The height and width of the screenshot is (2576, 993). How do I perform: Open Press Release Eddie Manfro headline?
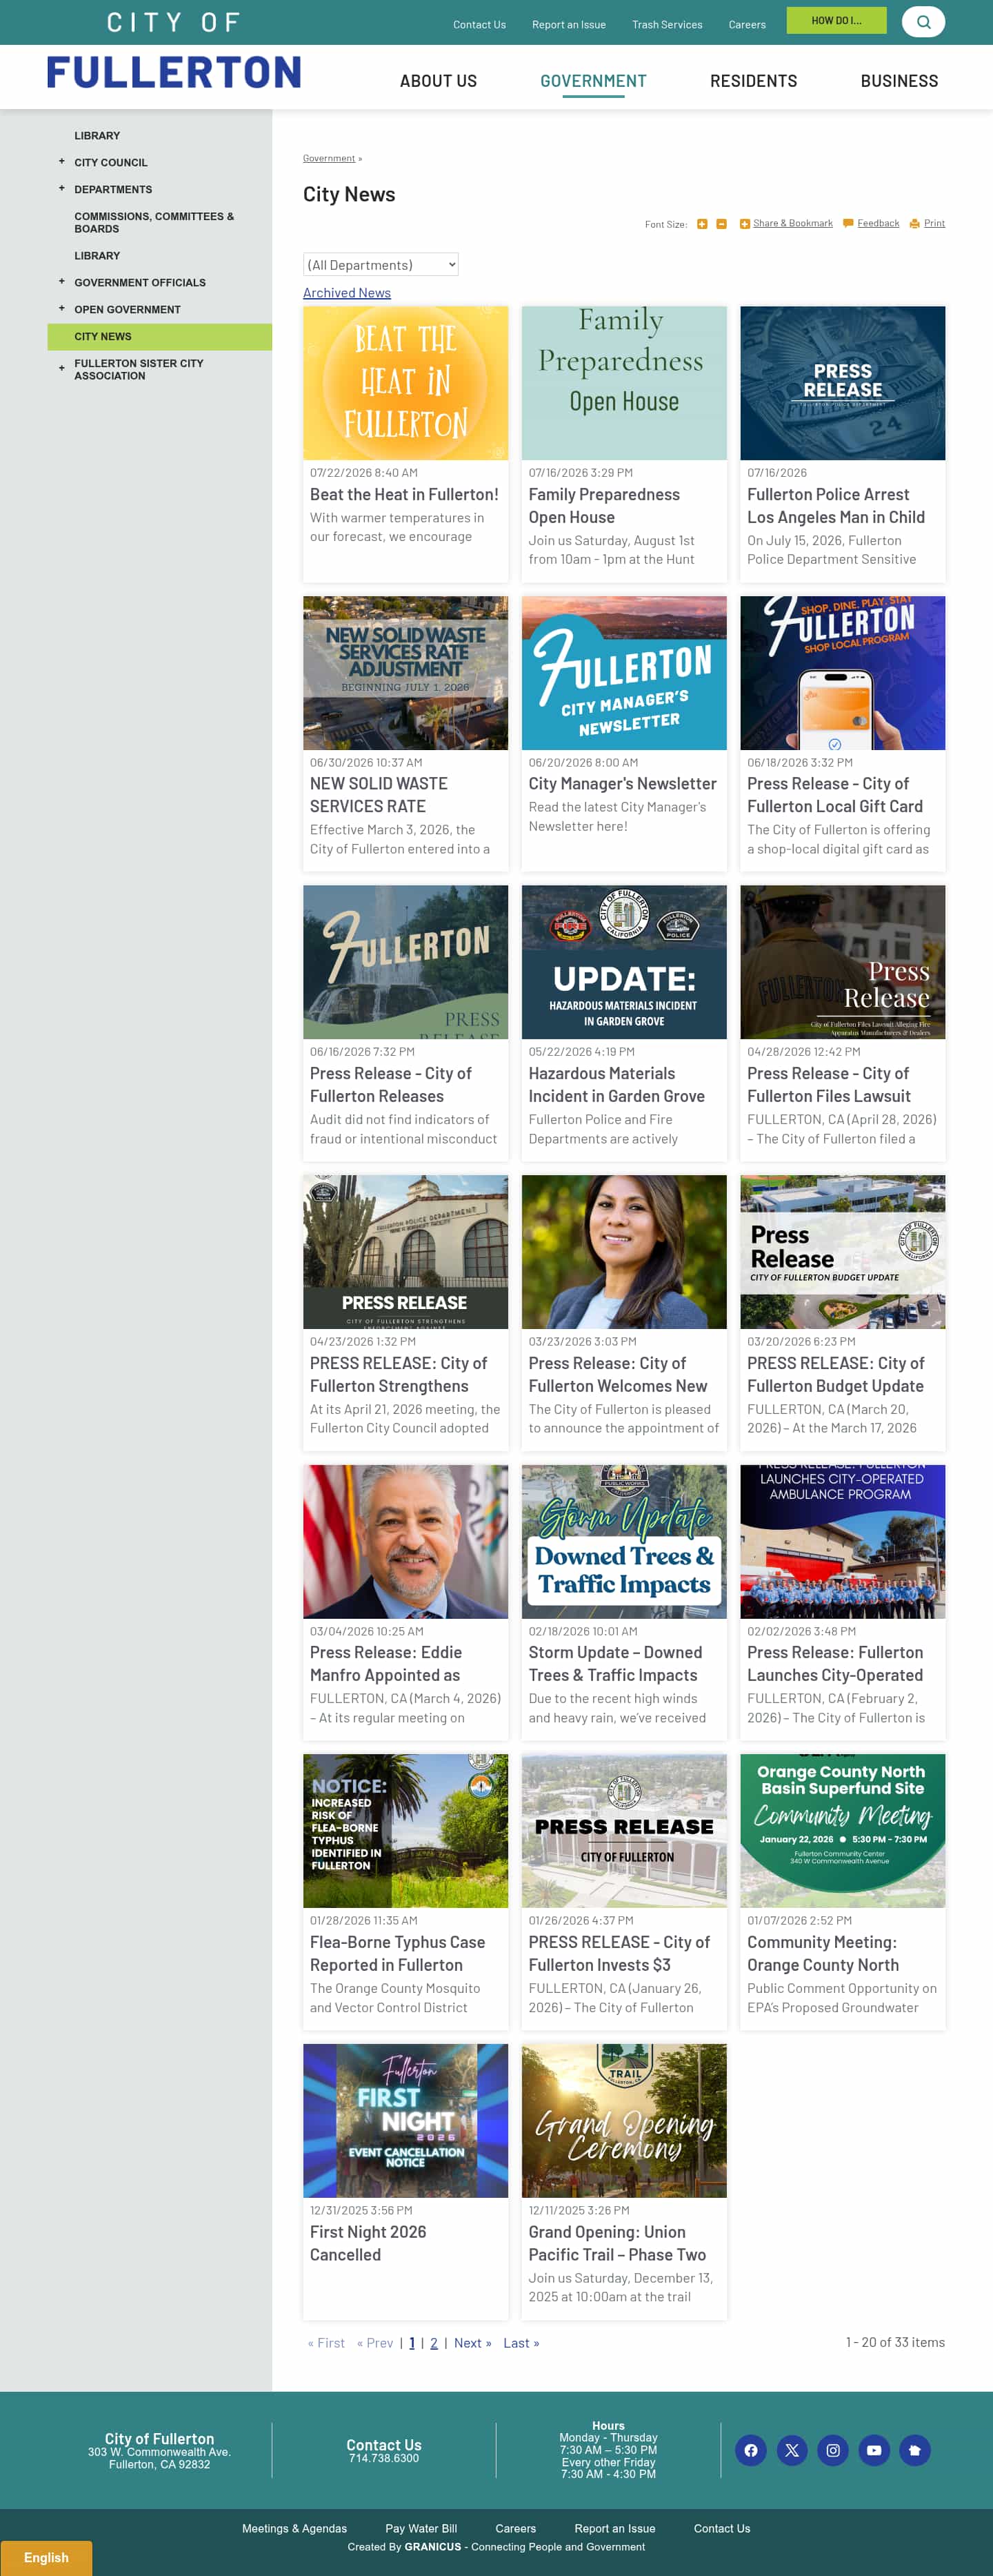[x=385, y=1664]
